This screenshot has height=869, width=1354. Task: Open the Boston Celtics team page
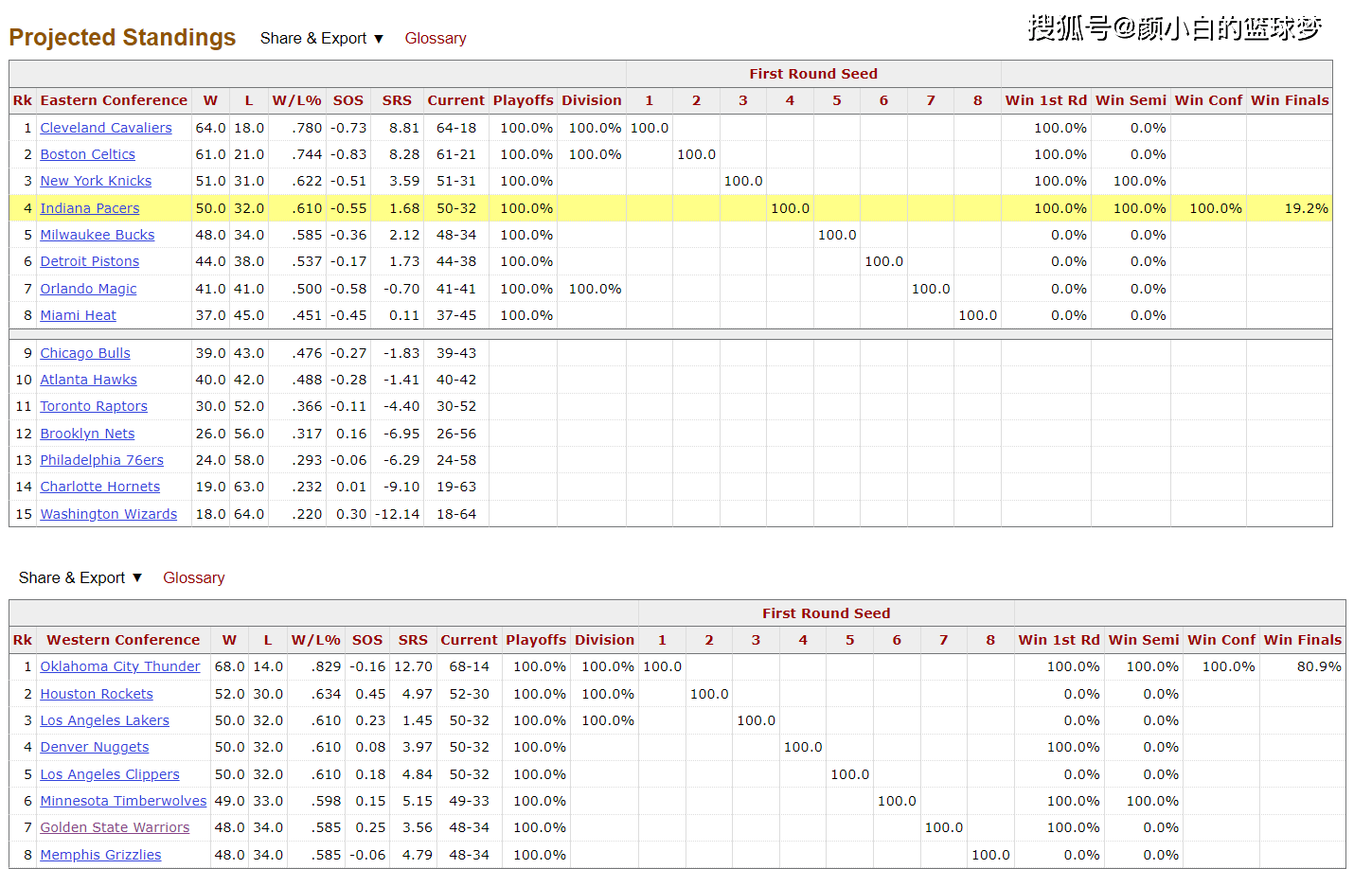click(x=87, y=154)
